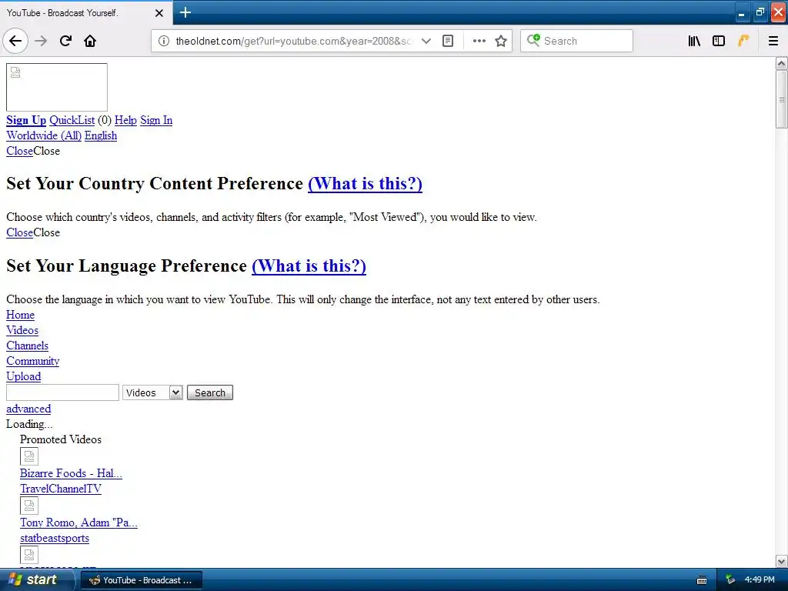Viewport: 788px width, 591px height.
Task: Open the Sign Up link
Action: coord(26,120)
